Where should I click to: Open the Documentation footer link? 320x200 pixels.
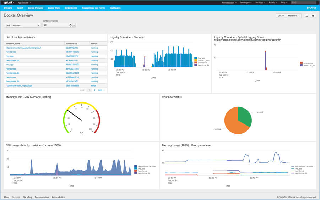(42, 197)
